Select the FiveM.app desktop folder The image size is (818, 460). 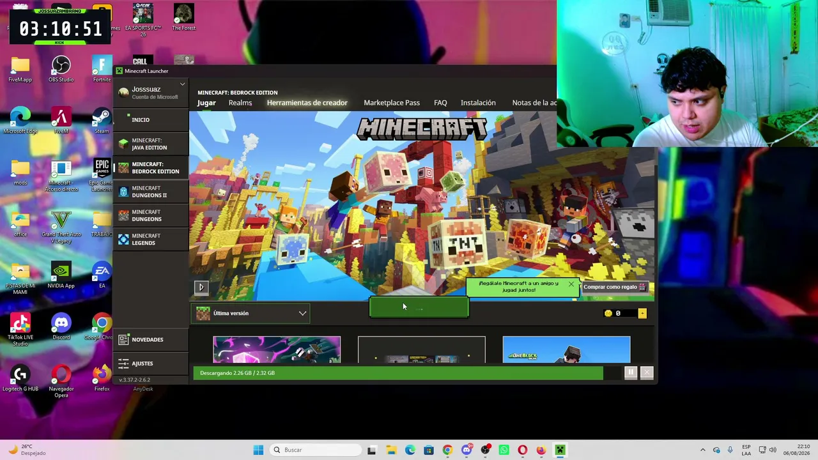(20, 70)
